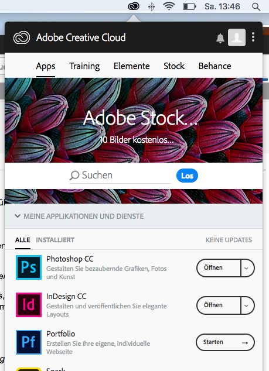
Task: Click the Photoshop CC Ps icon
Action: (x=29, y=267)
